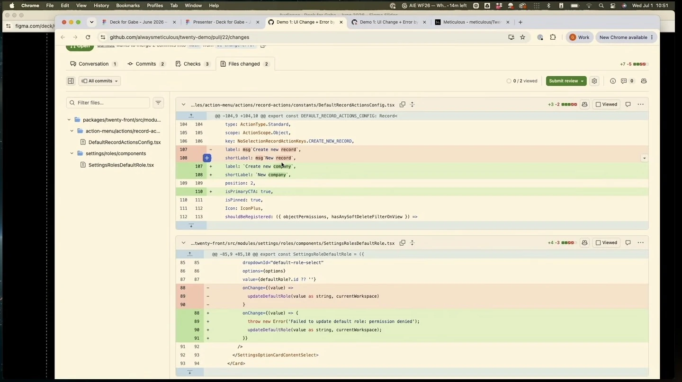The image size is (682, 382).
Task: Click New Chrome available button
Action: pos(626,37)
